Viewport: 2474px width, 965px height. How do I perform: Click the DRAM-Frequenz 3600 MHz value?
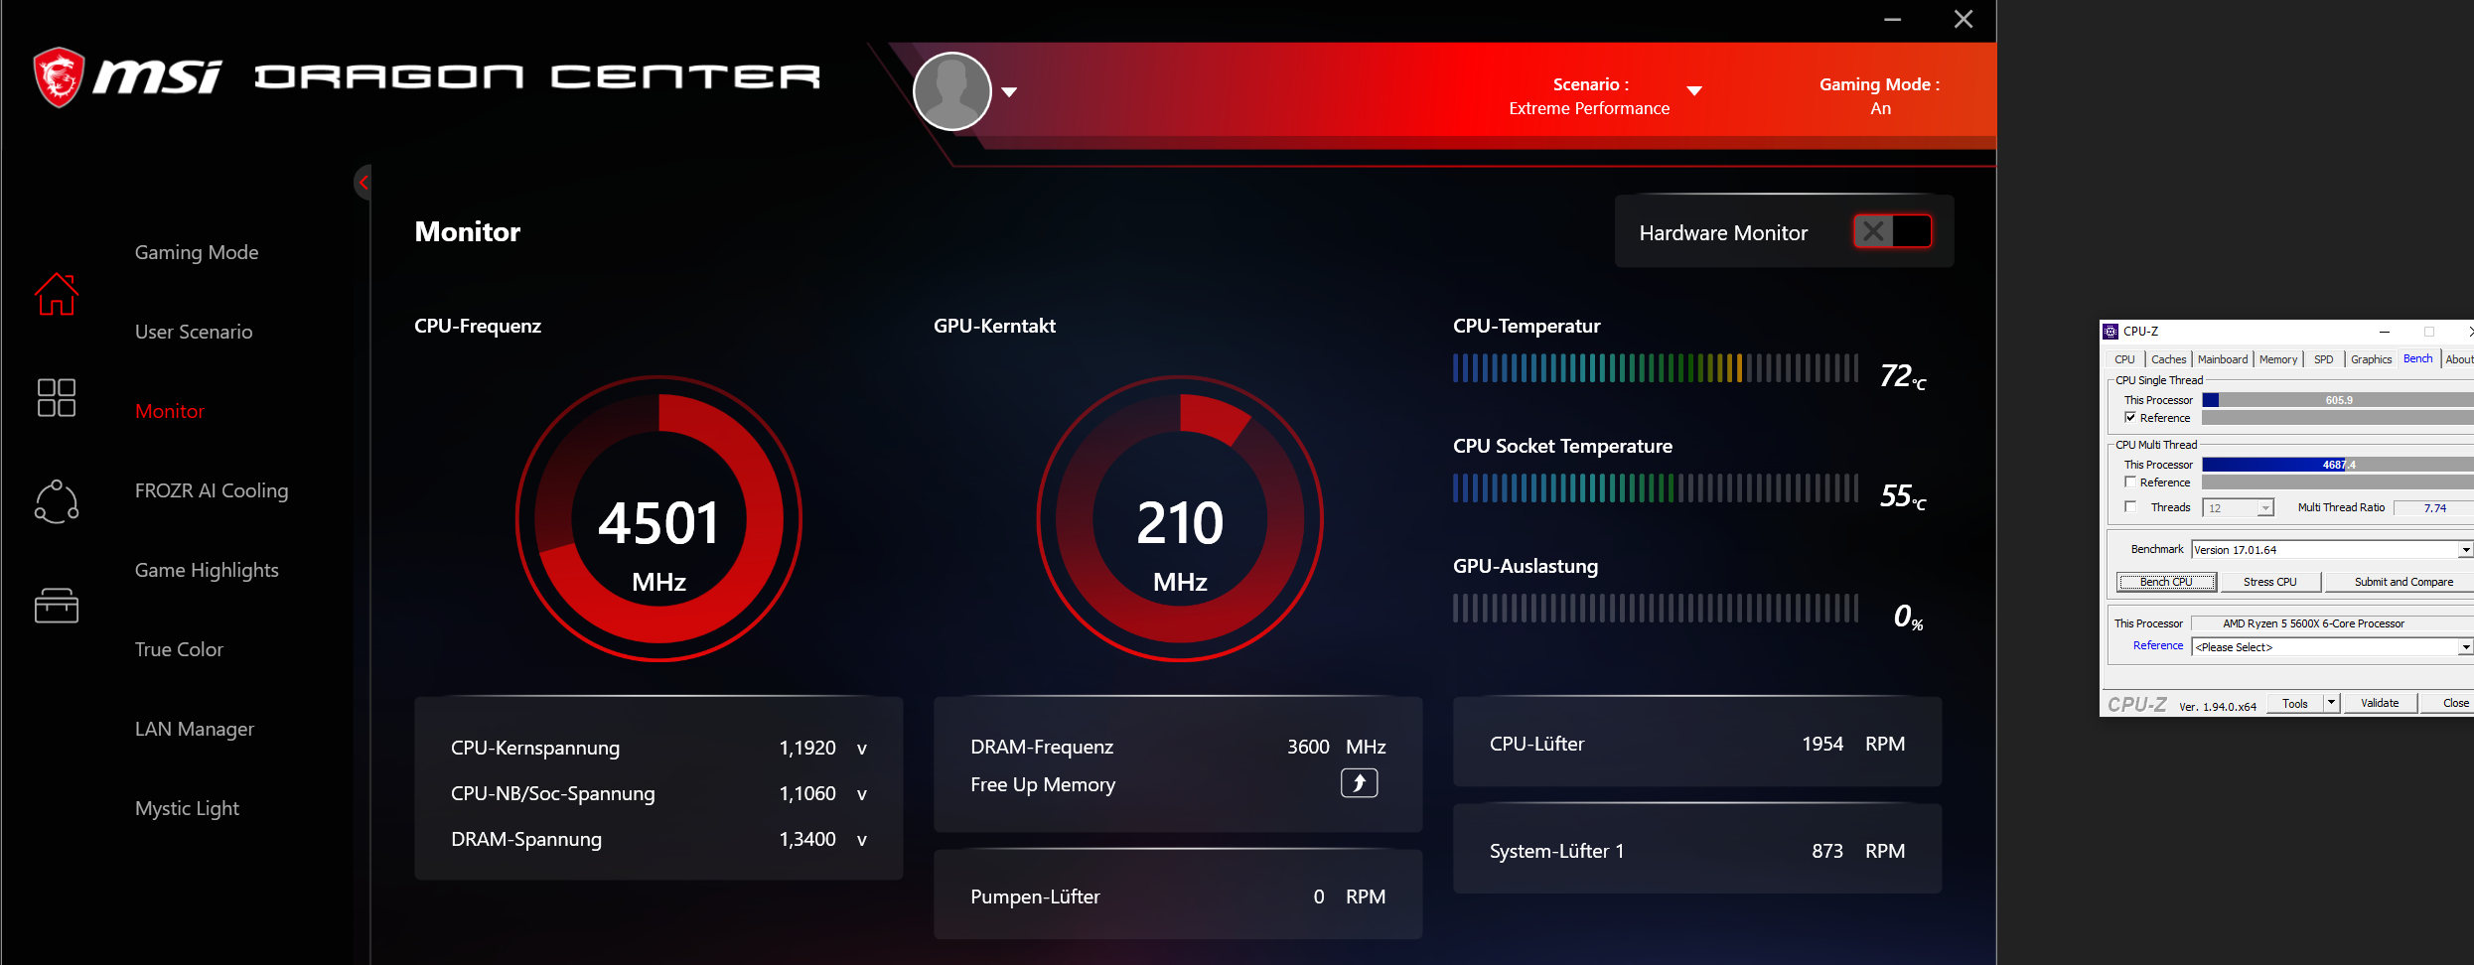click(x=1308, y=747)
